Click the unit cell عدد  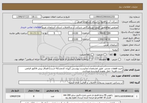click(52, 96)
